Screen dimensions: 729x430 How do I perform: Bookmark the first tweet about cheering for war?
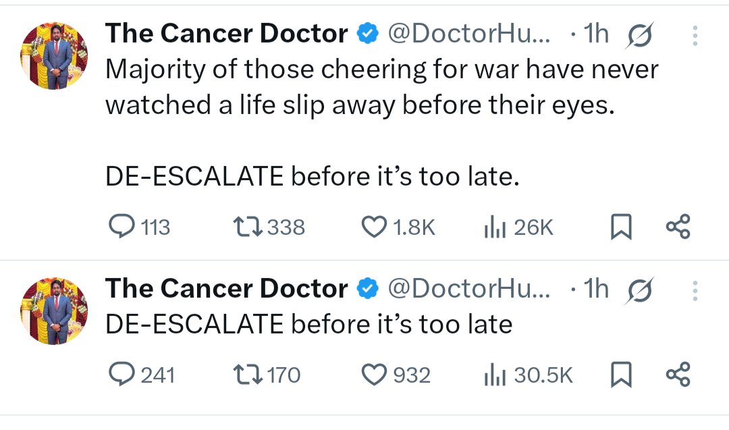coord(620,227)
